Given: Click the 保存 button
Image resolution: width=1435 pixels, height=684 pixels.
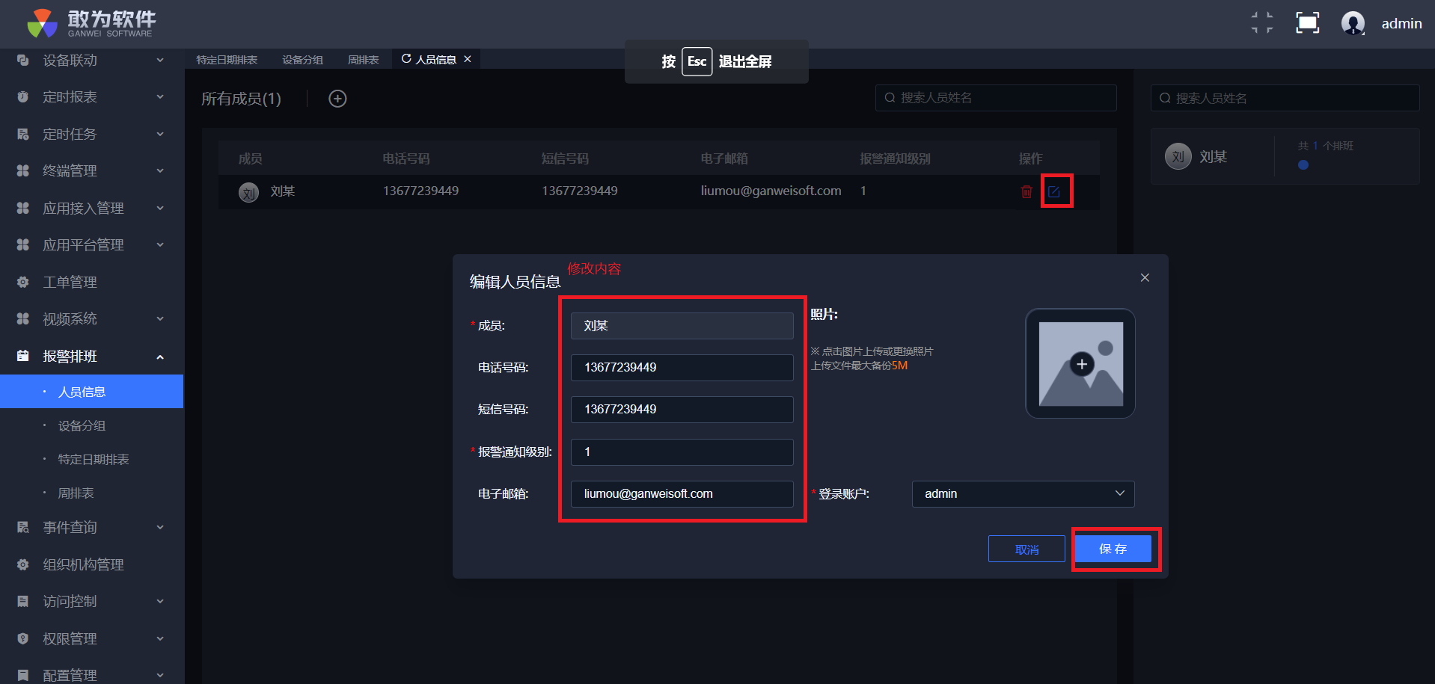Looking at the screenshot, I should (x=1113, y=549).
